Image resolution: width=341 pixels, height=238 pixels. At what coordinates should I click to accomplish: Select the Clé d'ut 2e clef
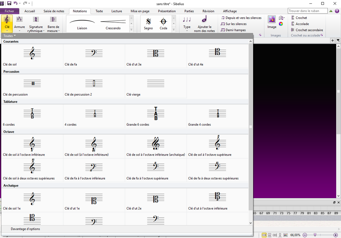156,200
